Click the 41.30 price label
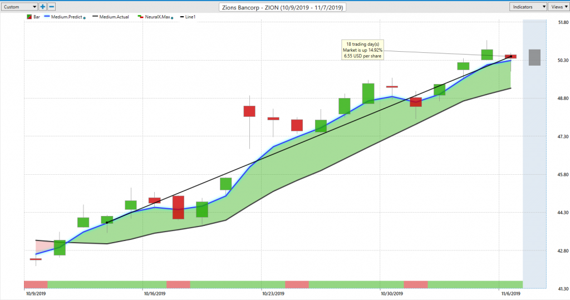The width and height of the screenshot is (570, 300). point(563,289)
